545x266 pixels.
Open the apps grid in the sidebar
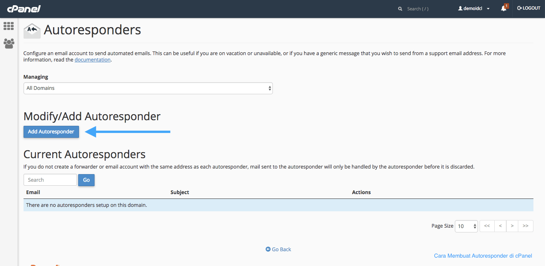[x=8, y=26]
